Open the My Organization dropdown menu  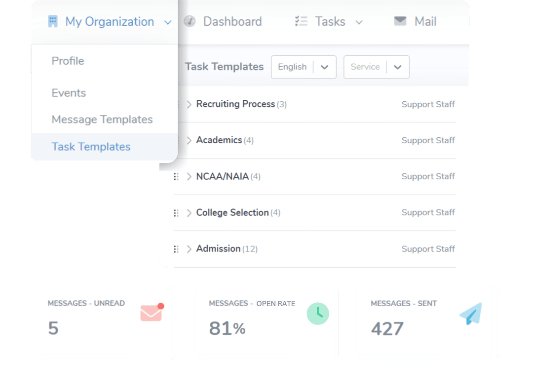point(168,22)
